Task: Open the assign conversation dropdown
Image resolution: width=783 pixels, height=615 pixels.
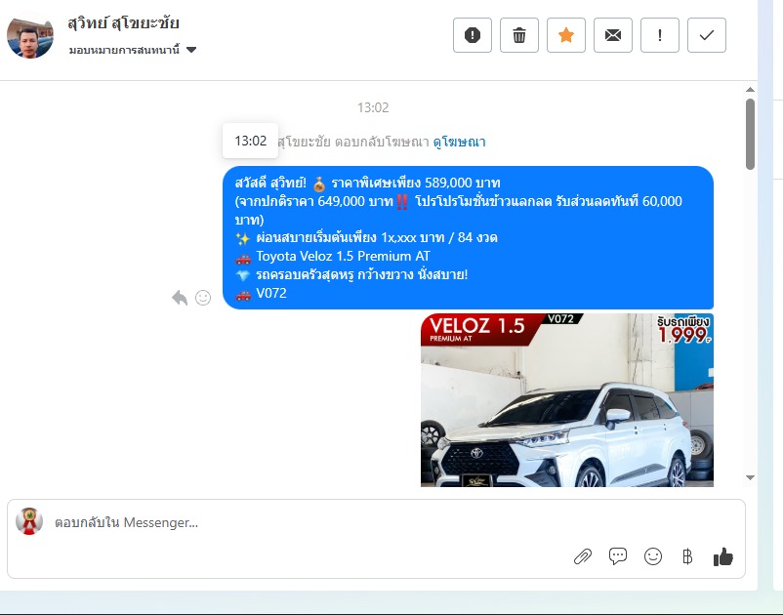Action: click(133, 50)
